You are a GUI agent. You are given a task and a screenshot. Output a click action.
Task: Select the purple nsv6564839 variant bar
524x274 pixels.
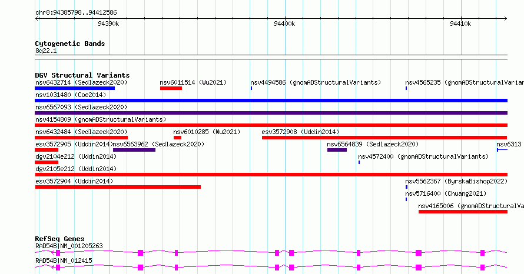(337, 150)
